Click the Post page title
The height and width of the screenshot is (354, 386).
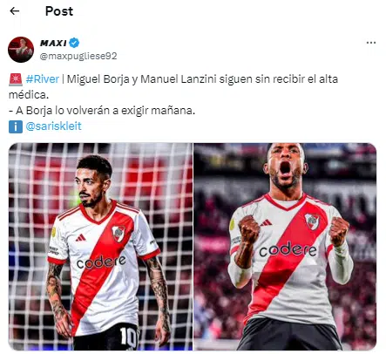(59, 11)
